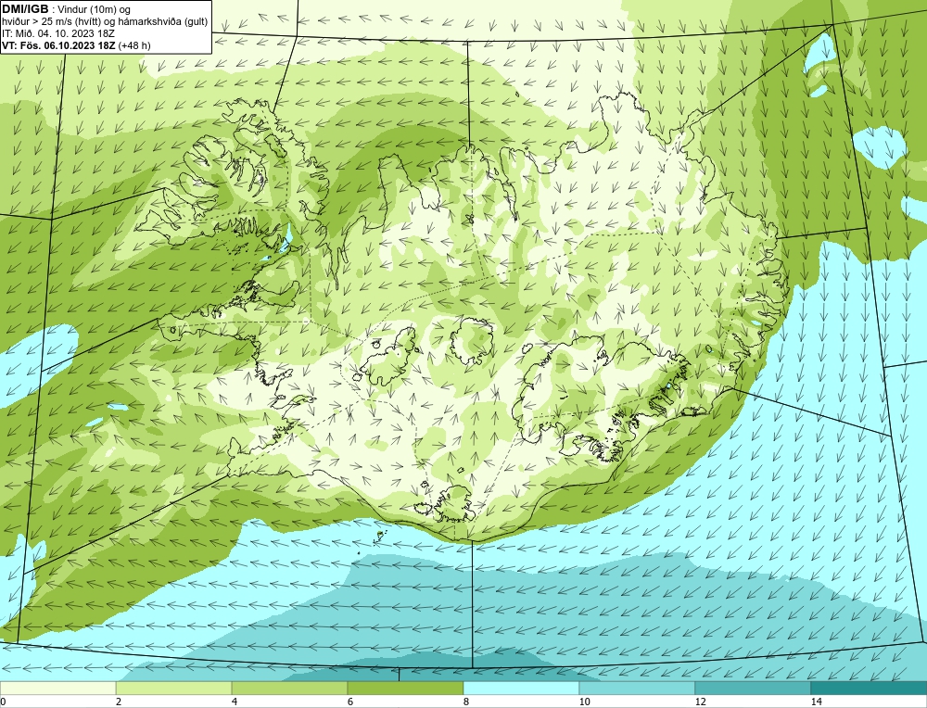Click the scale label '8'

pos(466,702)
